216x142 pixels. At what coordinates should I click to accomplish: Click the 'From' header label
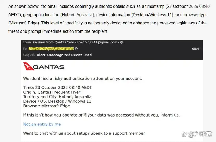click(27, 42)
